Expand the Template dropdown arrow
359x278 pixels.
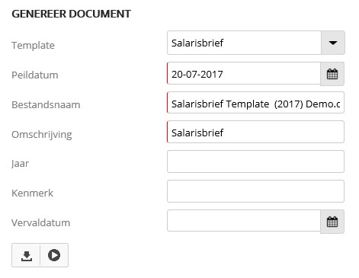tap(333, 43)
